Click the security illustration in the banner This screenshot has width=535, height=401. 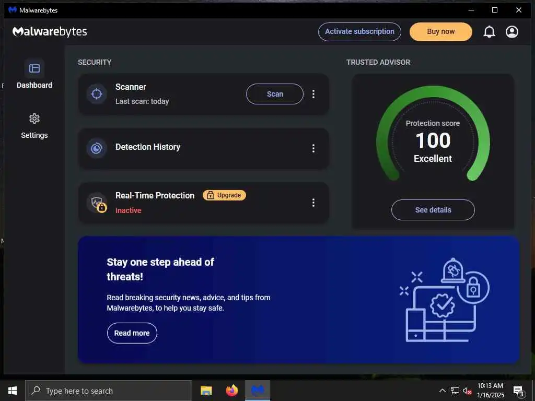click(x=445, y=300)
